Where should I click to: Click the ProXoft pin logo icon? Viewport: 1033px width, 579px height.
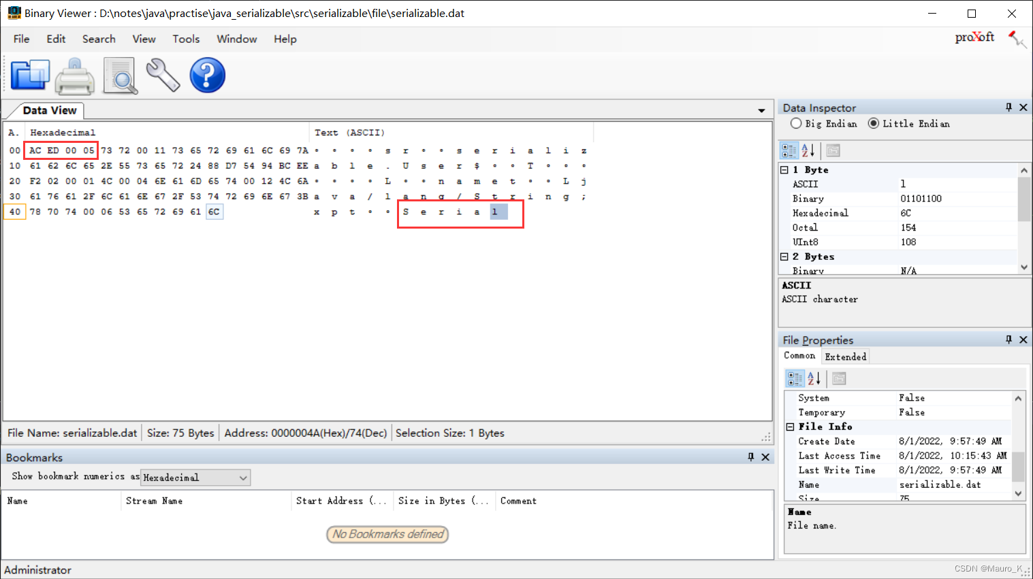[1017, 39]
